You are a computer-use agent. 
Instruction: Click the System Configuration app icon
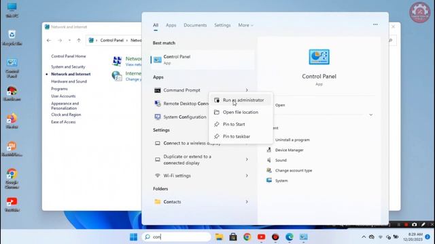[157, 117]
